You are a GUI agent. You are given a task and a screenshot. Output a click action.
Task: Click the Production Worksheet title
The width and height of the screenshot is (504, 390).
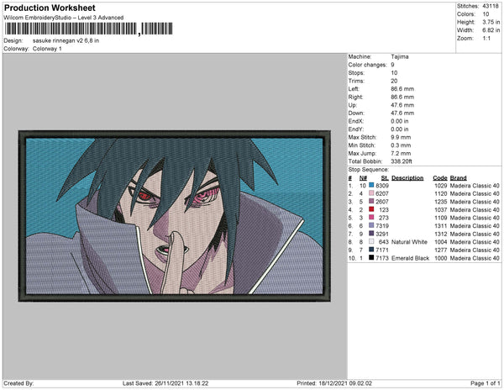50,8
